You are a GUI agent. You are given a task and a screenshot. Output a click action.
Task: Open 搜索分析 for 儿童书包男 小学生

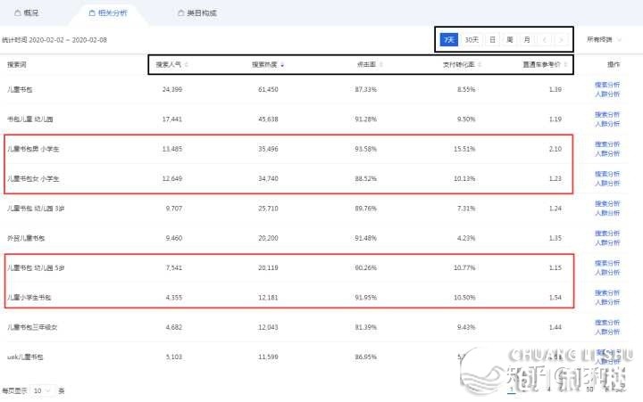tap(607, 144)
